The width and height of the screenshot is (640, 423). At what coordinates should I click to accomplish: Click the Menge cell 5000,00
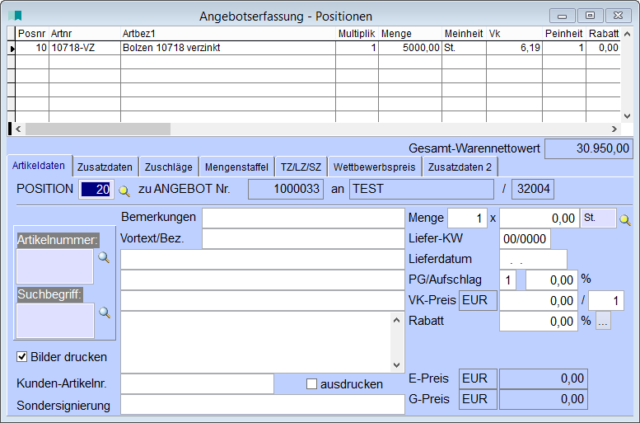click(x=410, y=48)
